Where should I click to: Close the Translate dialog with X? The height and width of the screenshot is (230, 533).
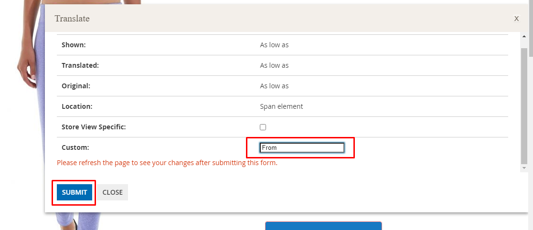click(x=516, y=19)
